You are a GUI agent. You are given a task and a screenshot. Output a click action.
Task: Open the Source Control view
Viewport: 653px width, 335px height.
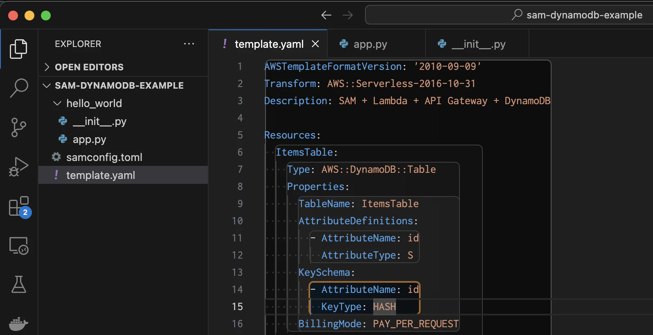pos(18,127)
